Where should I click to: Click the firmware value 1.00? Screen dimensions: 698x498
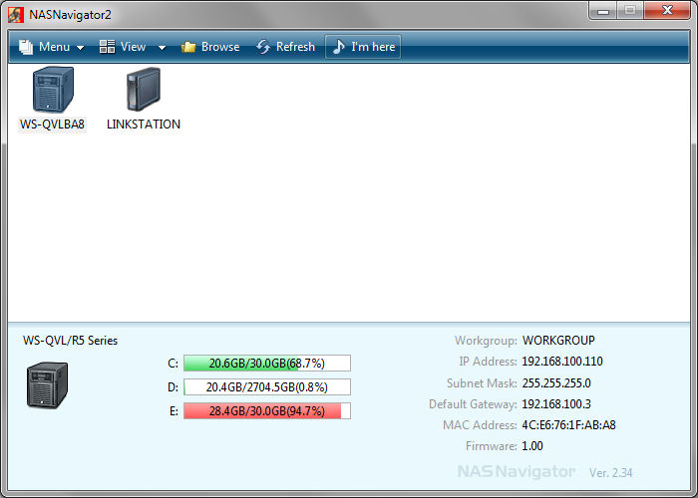tap(532, 446)
